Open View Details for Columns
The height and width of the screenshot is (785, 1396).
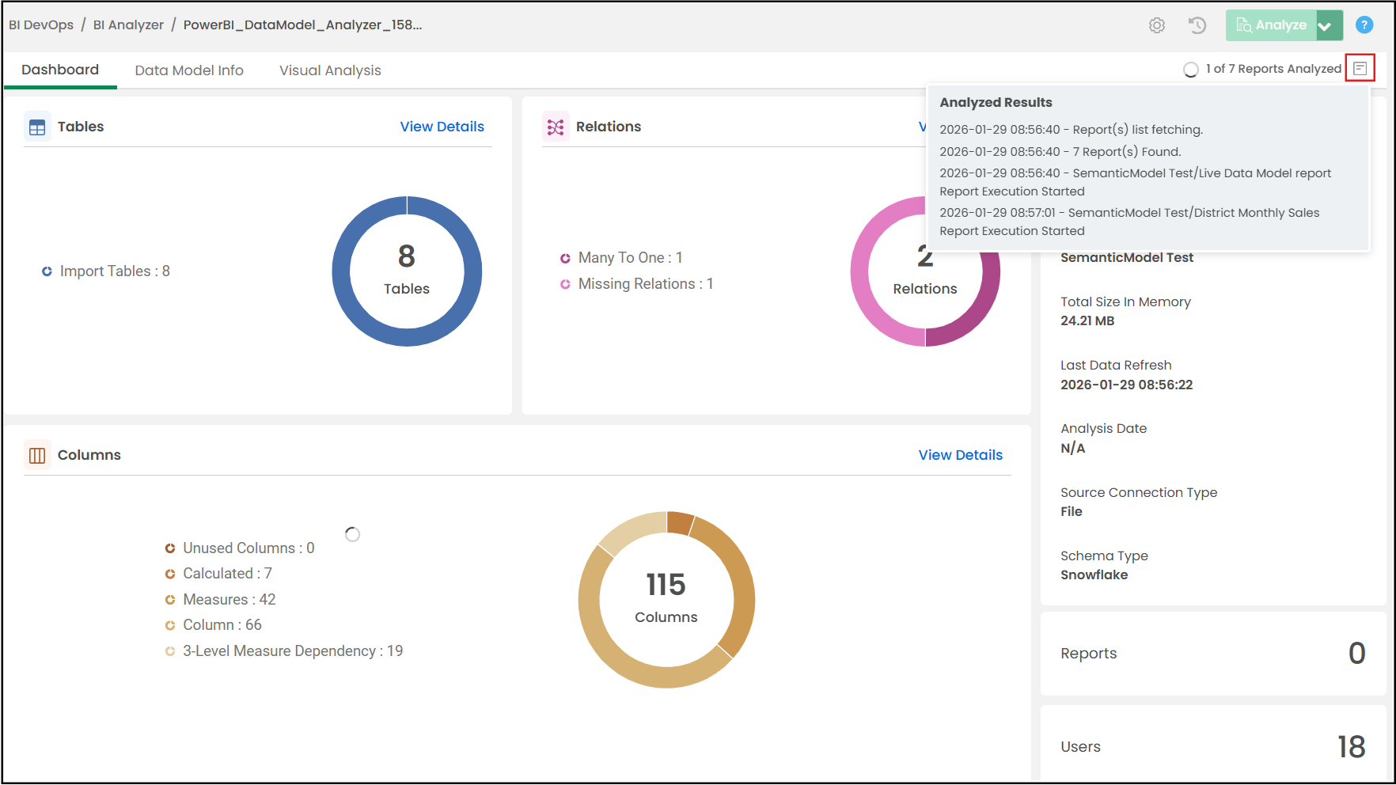[x=960, y=455]
